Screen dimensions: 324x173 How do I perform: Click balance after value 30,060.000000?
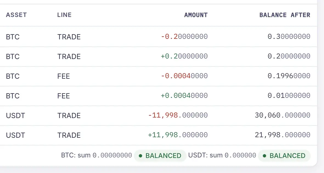click(x=283, y=115)
